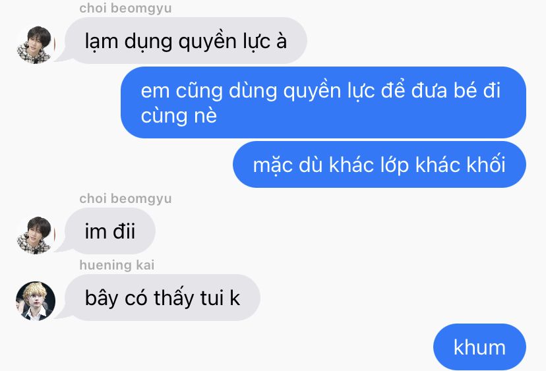Screen dimensions: 546x371
Task: Tap the gray 'im đii' message bubble
Action: (x=109, y=231)
